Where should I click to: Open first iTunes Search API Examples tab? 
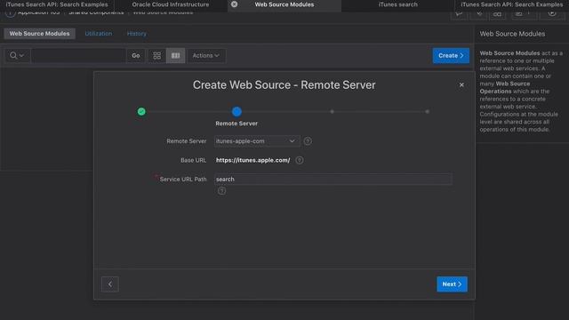(x=57, y=4)
